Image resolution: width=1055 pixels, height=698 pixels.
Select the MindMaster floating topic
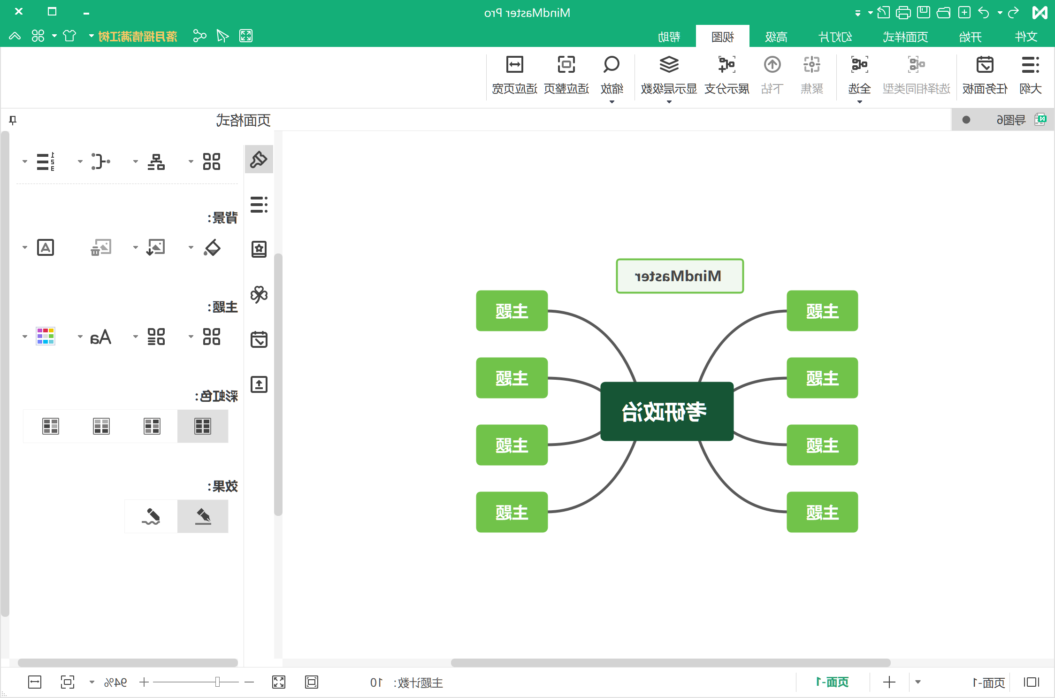[680, 276]
